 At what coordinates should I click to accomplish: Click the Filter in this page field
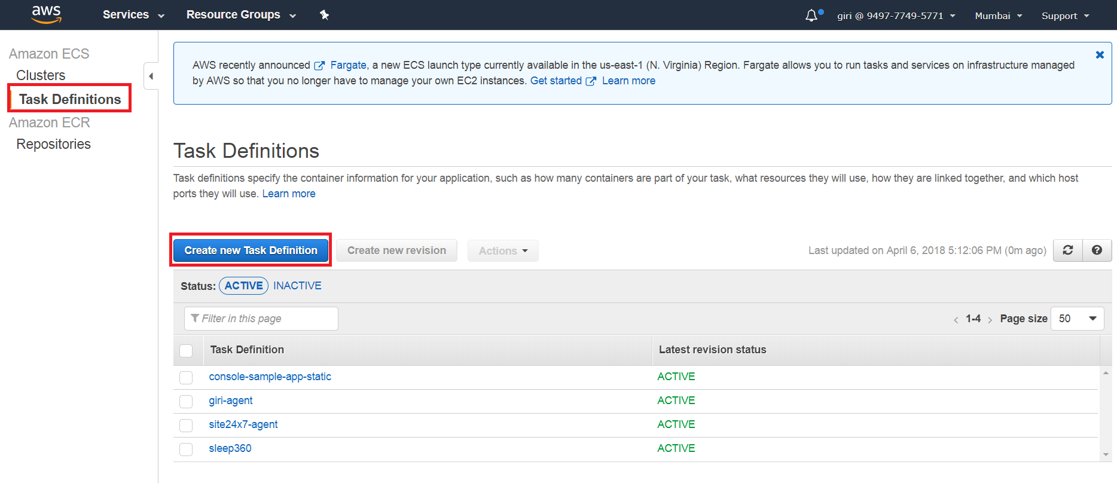(261, 319)
